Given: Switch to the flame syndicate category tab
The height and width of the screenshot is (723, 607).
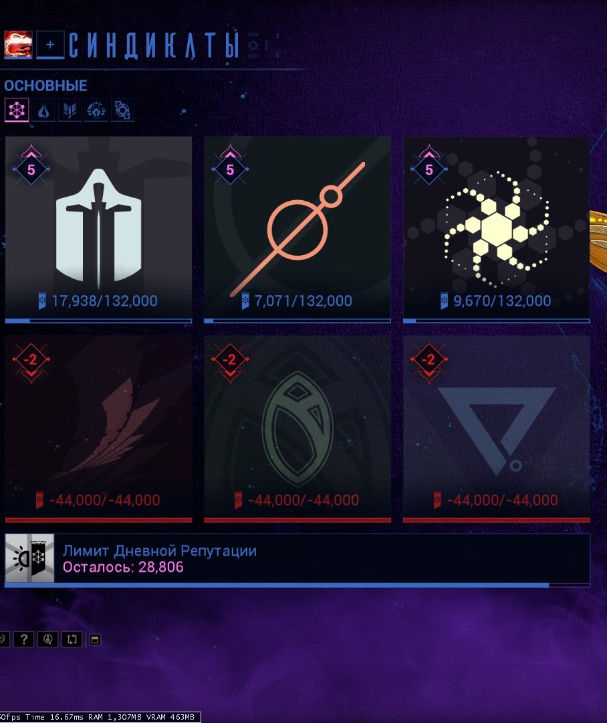Looking at the screenshot, I should click(43, 110).
